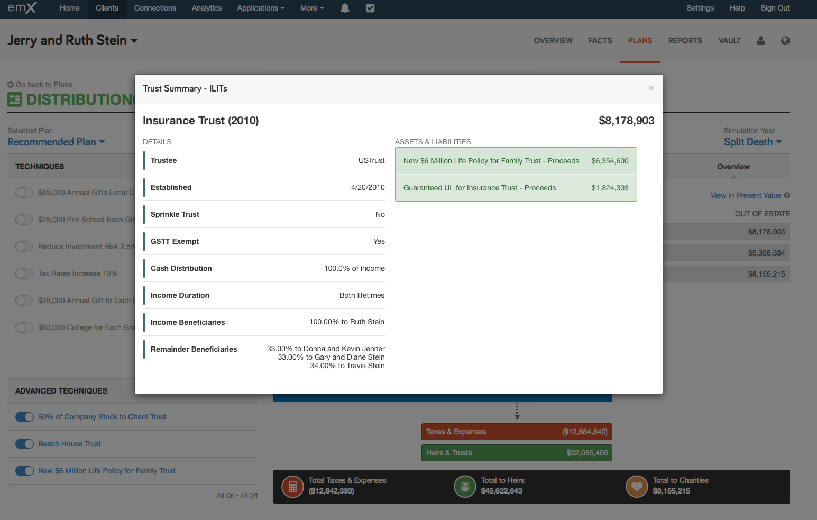Open the checkbox tasks icon in navbar
This screenshot has height=520, width=817.
pyautogui.click(x=370, y=8)
